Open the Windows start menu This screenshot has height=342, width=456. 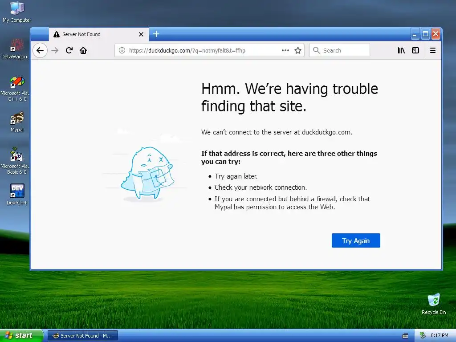tap(21, 335)
